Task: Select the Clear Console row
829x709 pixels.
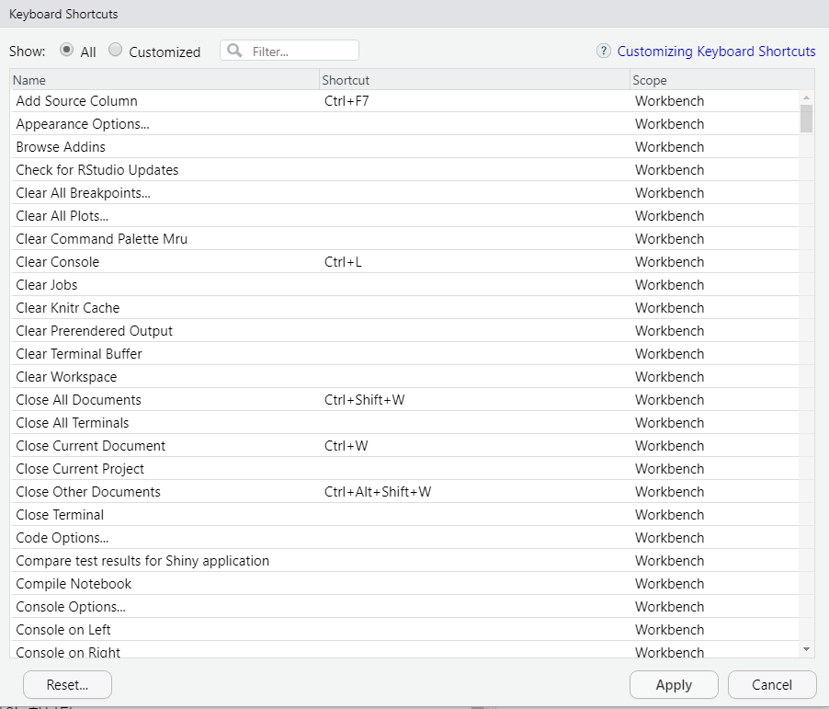Action: (404, 262)
